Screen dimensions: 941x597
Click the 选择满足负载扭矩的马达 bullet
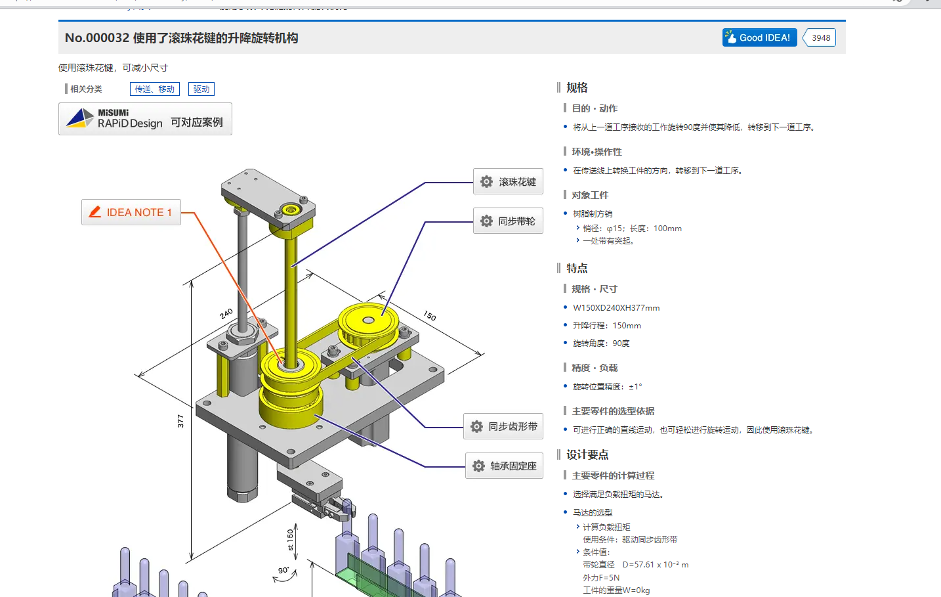coord(618,495)
